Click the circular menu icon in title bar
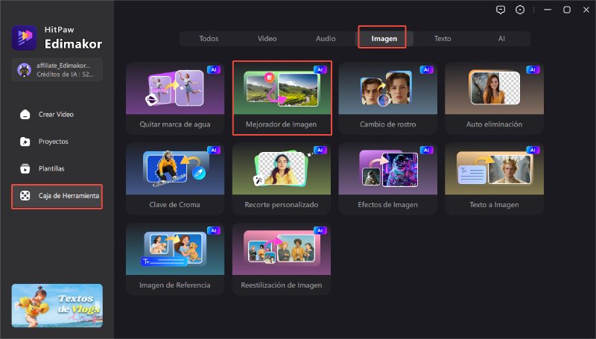This screenshot has height=339, width=596. [519, 10]
